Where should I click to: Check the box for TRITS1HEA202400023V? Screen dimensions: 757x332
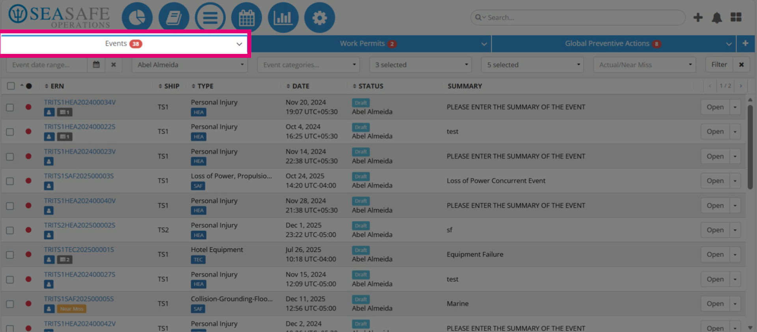pyautogui.click(x=10, y=157)
